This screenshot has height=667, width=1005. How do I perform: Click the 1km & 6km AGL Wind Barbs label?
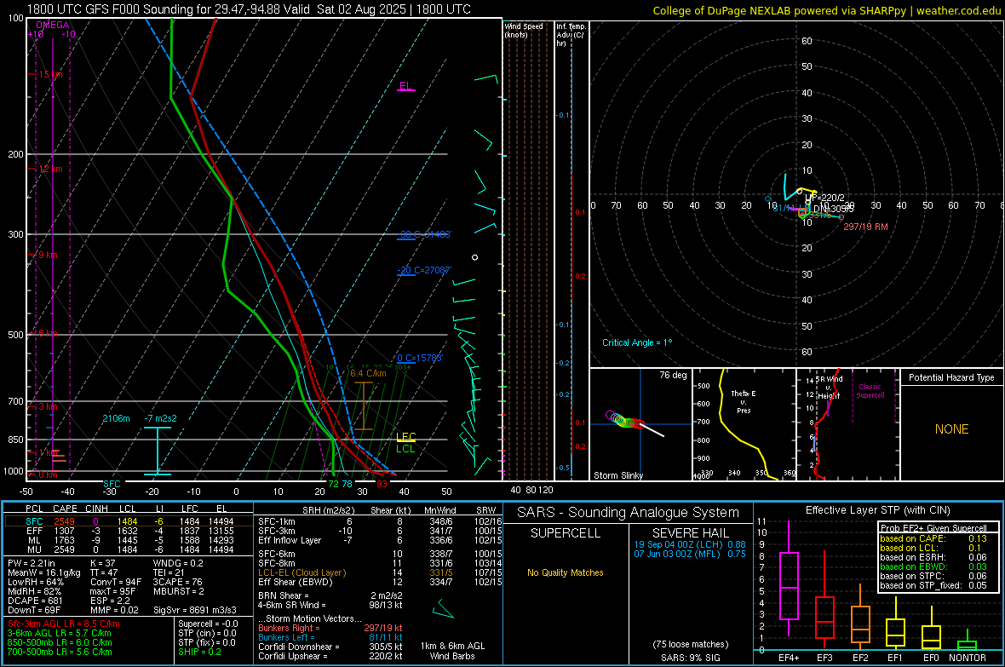coord(452,651)
